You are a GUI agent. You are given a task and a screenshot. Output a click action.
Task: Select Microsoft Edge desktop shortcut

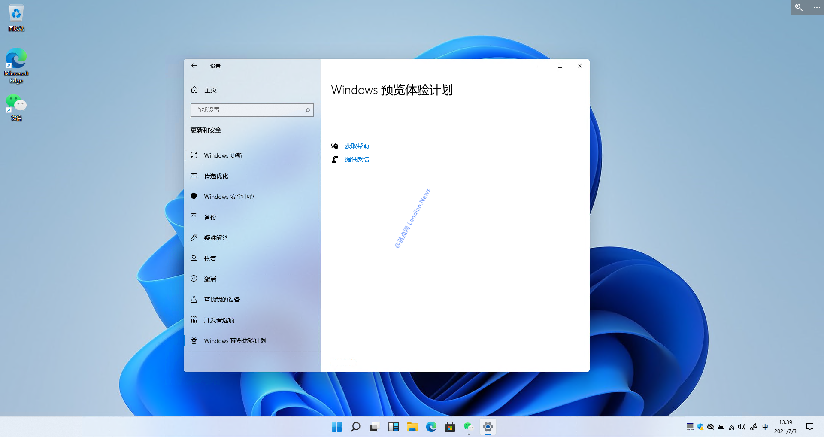pyautogui.click(x=16, y=66)
